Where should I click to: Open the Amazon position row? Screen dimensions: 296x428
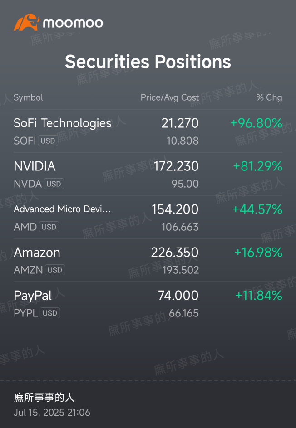coord(148,260)
